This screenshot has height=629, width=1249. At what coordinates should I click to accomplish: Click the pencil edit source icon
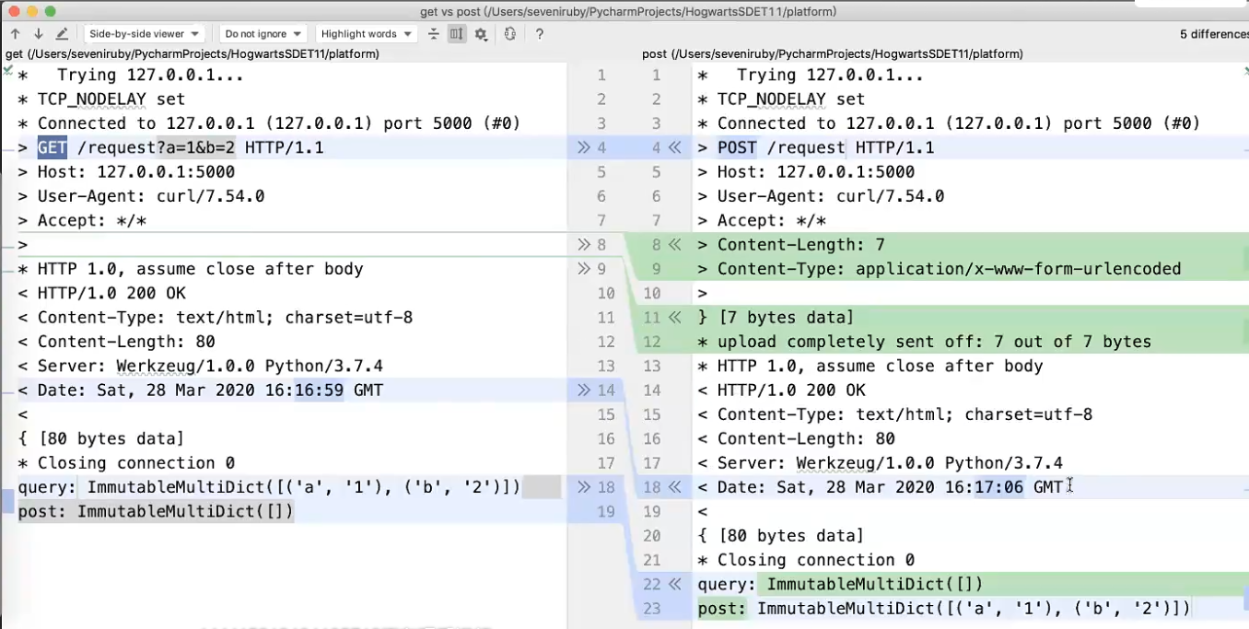tap(62, 34)
